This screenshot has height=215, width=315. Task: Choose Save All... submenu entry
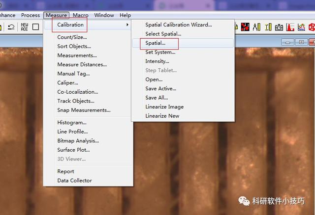[x=183, y=98]
